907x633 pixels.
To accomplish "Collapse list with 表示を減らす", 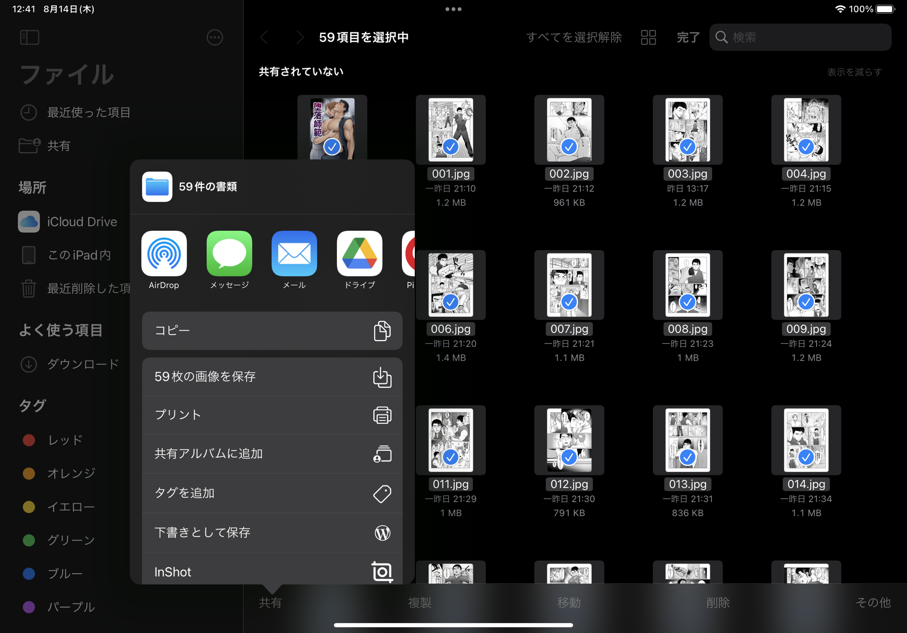I will pyautogui.click(x=854, y=72).
